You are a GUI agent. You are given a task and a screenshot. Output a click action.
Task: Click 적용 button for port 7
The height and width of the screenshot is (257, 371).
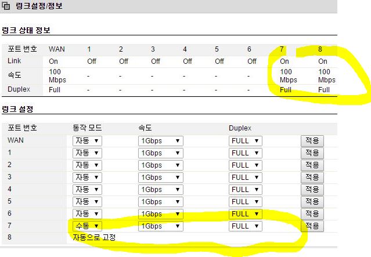pos(312,226)
